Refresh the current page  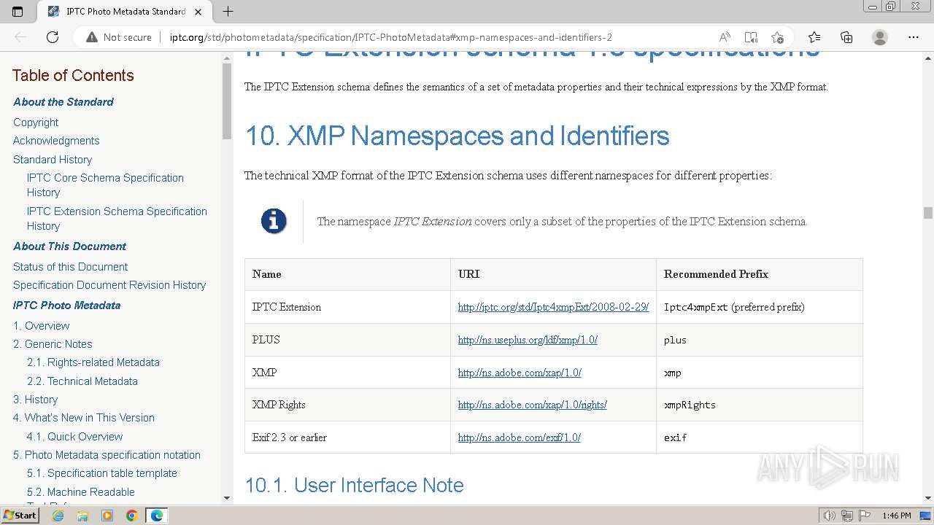[x=53, y=37]
